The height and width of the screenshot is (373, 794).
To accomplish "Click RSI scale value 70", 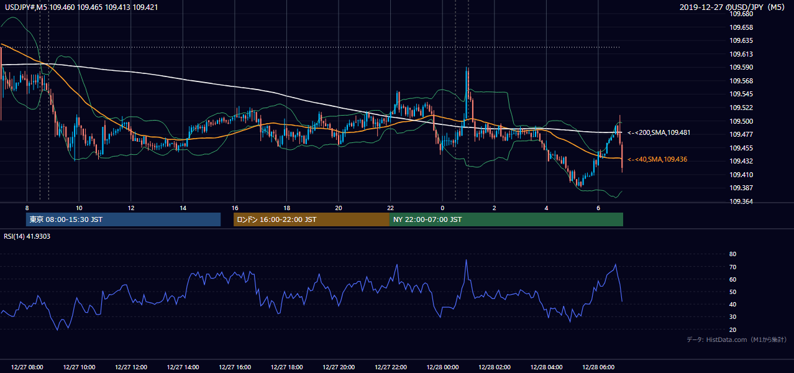I will tap(732, 267).
